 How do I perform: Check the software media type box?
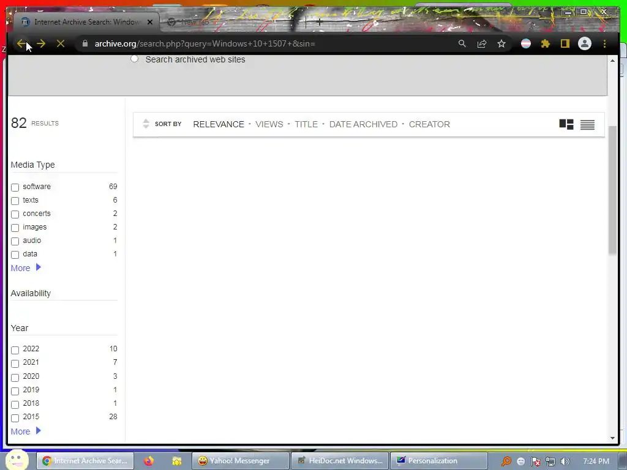(x=15, y=187)
